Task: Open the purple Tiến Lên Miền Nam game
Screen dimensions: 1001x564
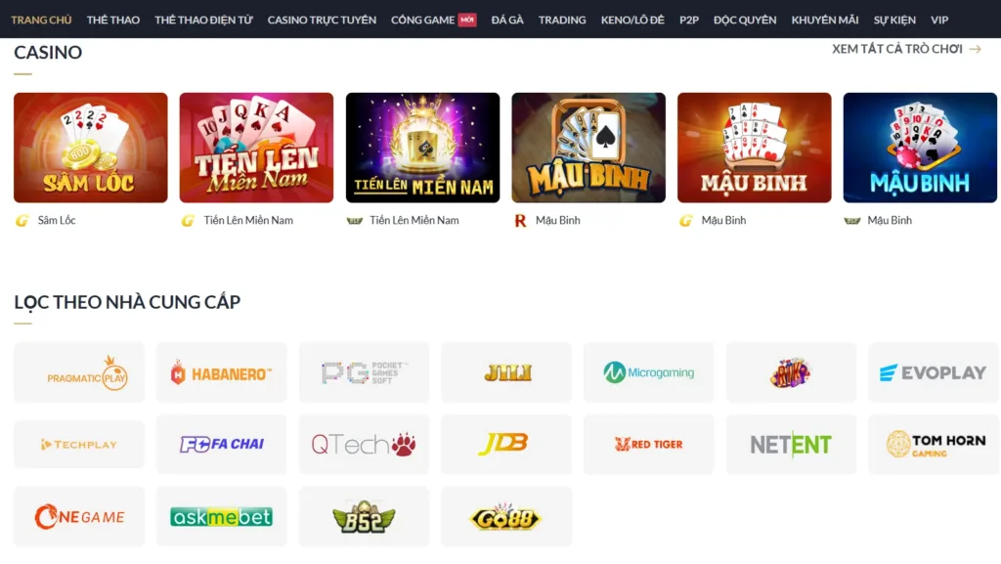Action: tap(422, 148)
